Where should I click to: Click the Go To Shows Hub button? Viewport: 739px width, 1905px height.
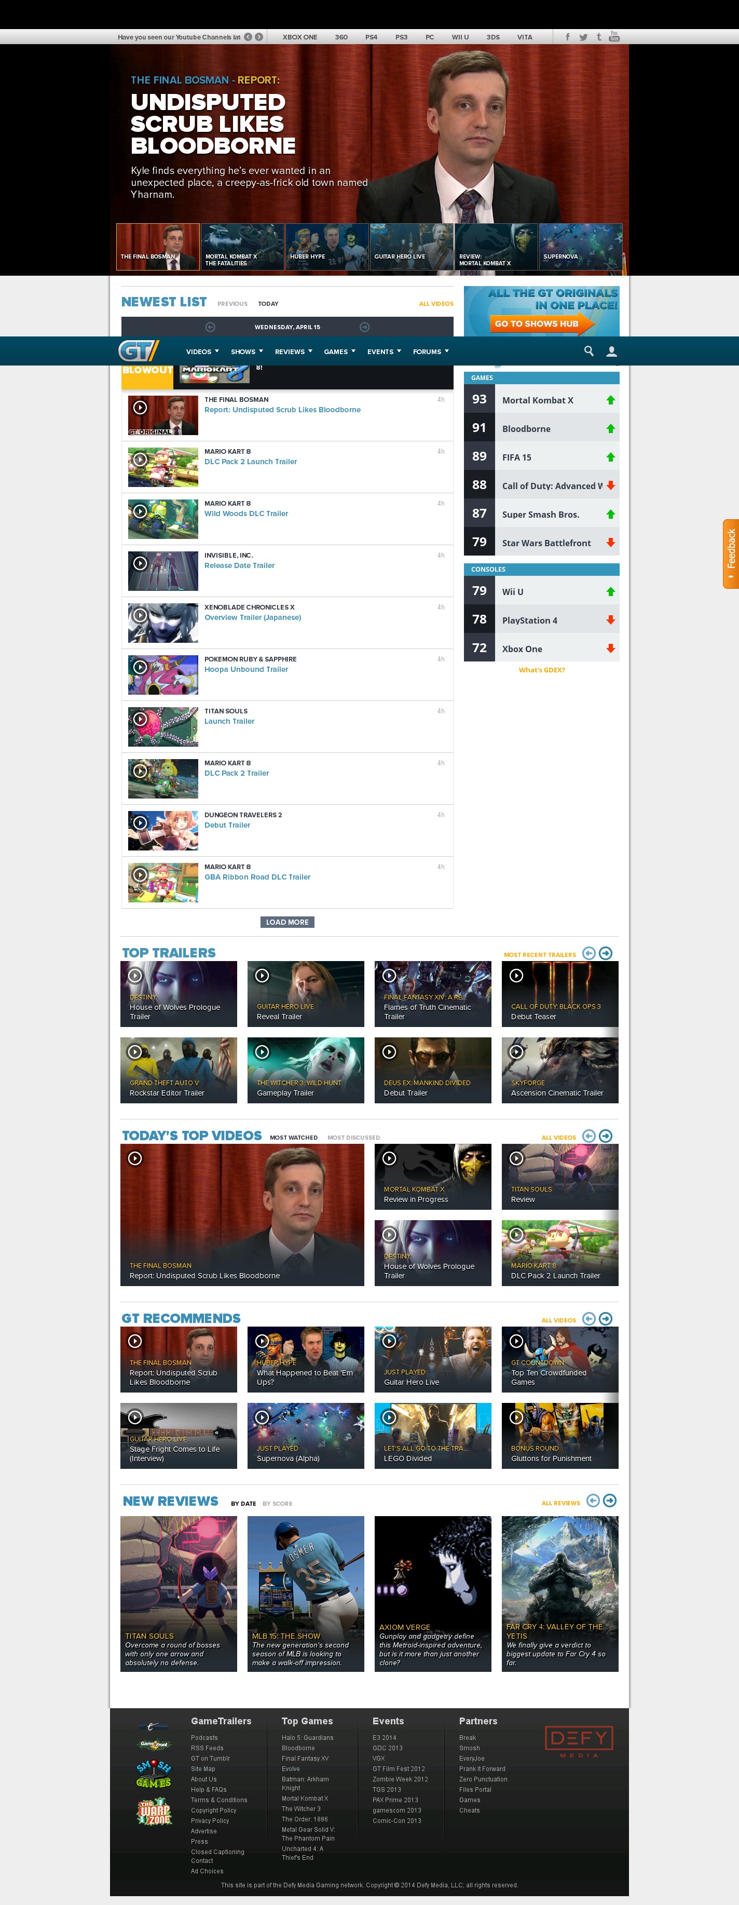click(x=537, y=324)
